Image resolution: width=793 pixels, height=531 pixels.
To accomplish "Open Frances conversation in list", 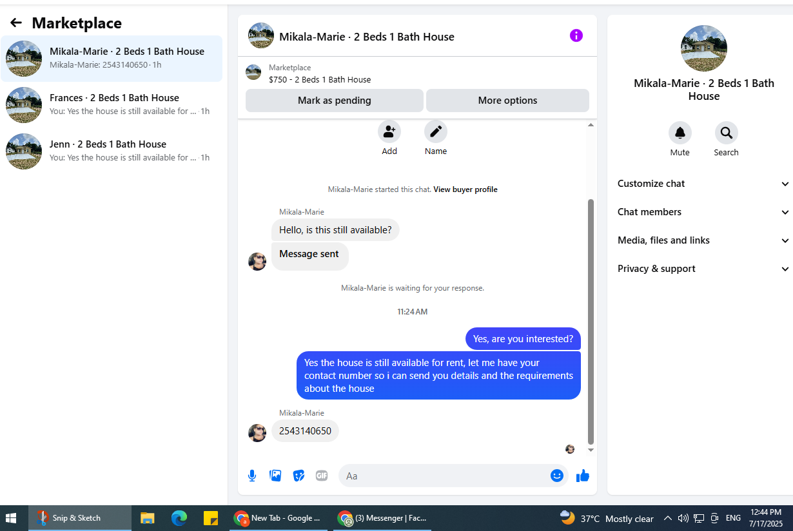I will [x=112, y=105].
